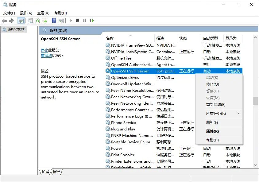Open 属性(R) from the context menu
The height and width of the screenshot is (182, 259).
(212, 131)
